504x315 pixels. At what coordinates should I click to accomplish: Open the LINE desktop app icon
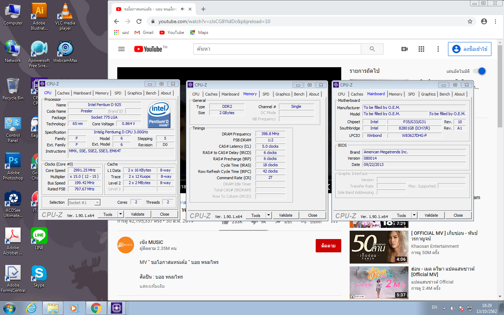39,239
